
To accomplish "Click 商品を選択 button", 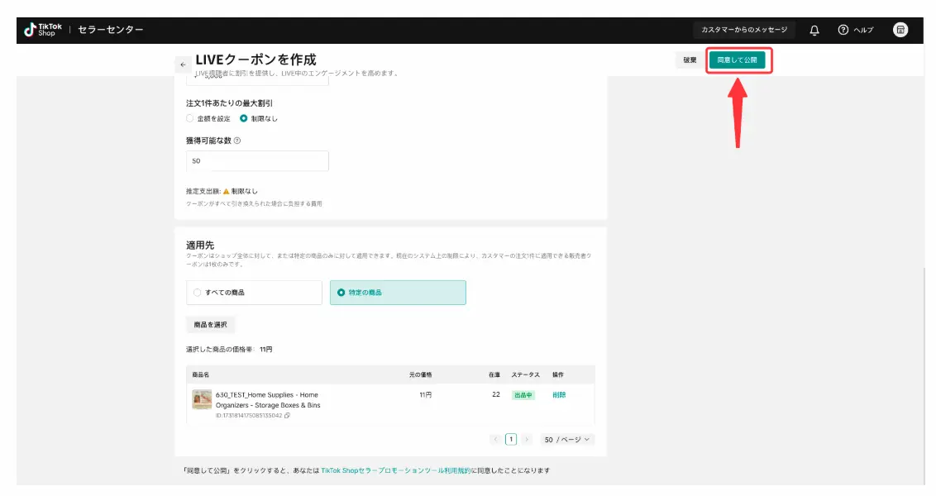I will tap(210, 325).
